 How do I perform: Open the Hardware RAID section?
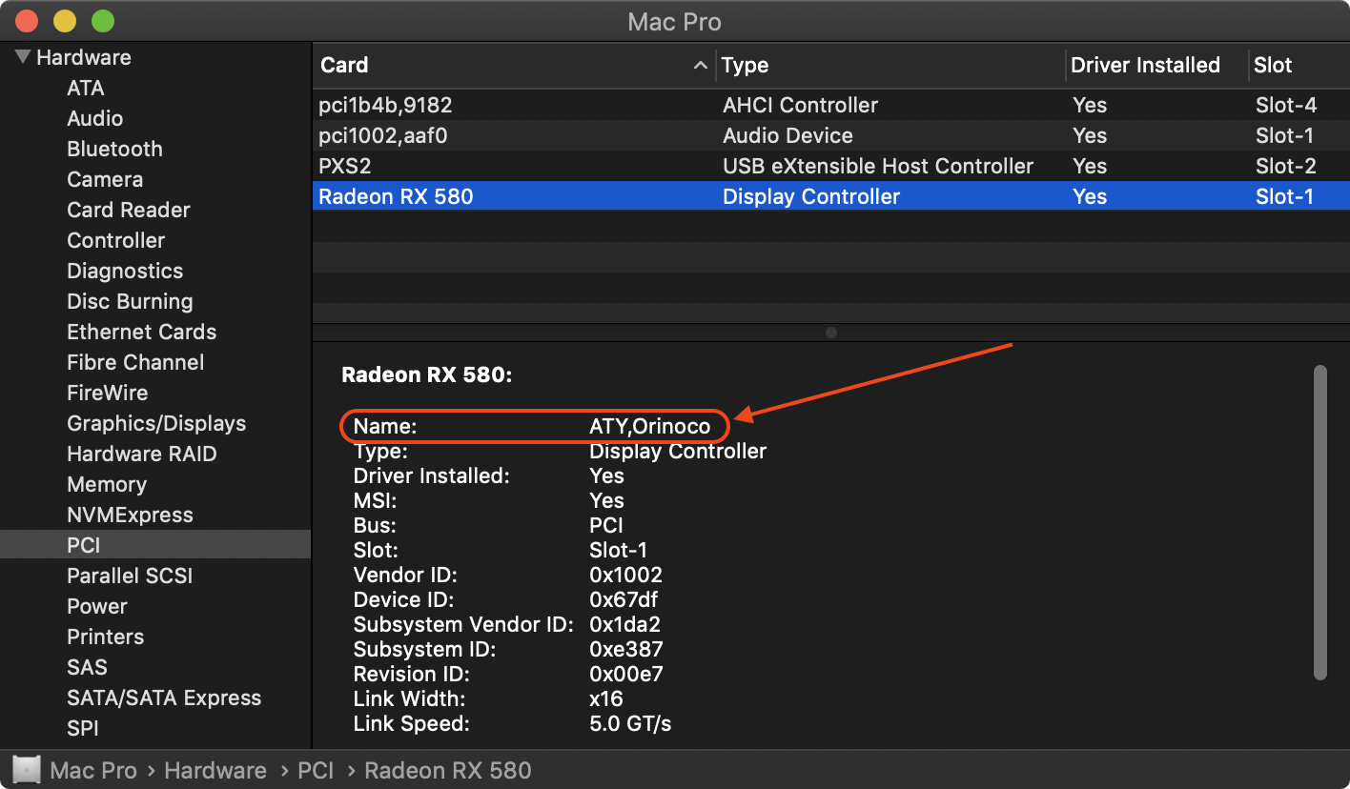tap(142, 454)
